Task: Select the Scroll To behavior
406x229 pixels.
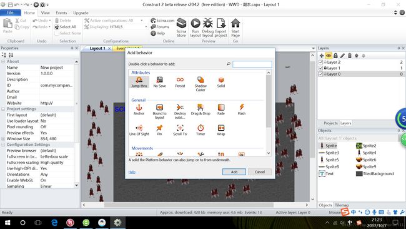Action: (180, 130)
